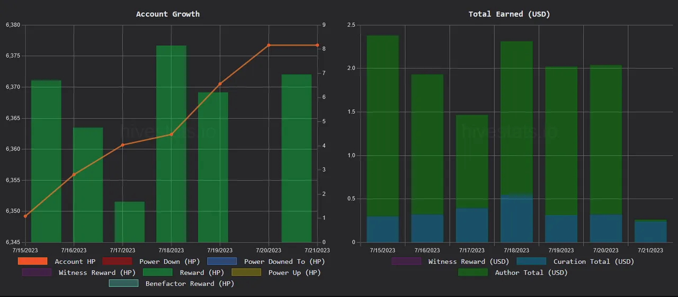Click the 7/15/2023 author total bar segment
The image size is (678, 297).
pos(382,126)
